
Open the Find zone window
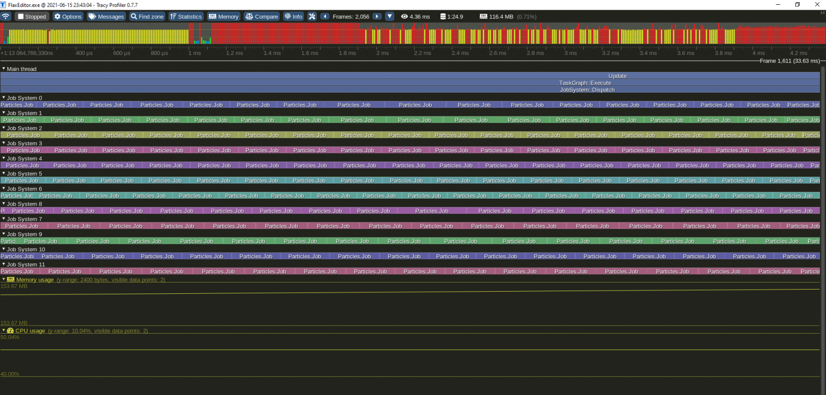[x=147, y=17]
